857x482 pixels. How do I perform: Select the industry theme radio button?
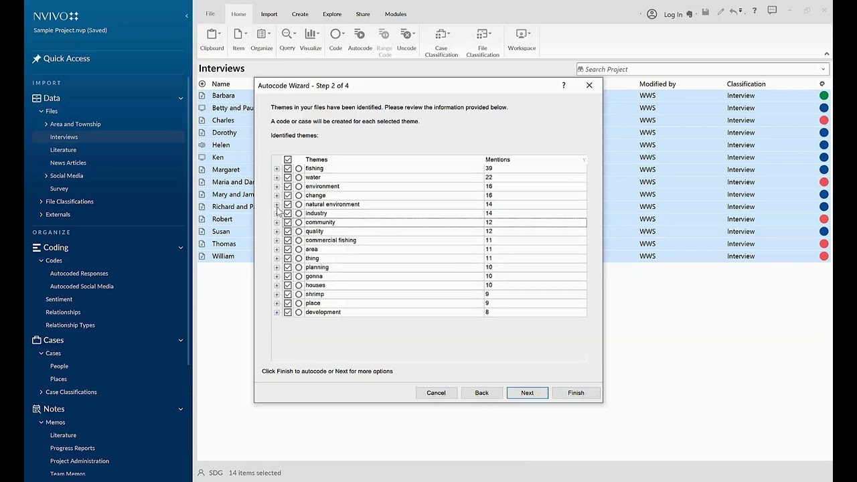299,214
